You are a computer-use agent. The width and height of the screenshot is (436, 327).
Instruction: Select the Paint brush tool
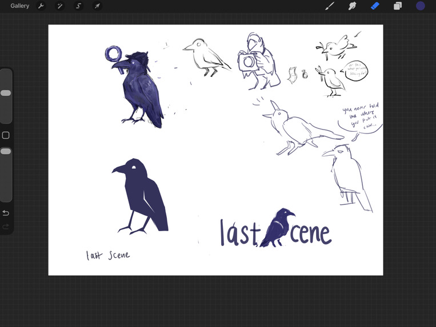pos(330,6)
